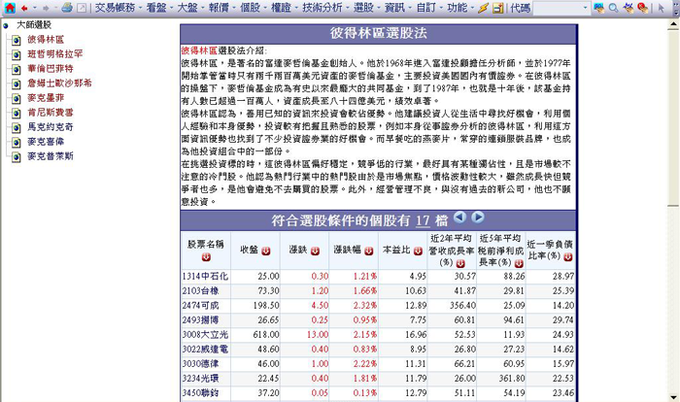
Task: Open the 技術分析 menu
Action: coord(323,8)
